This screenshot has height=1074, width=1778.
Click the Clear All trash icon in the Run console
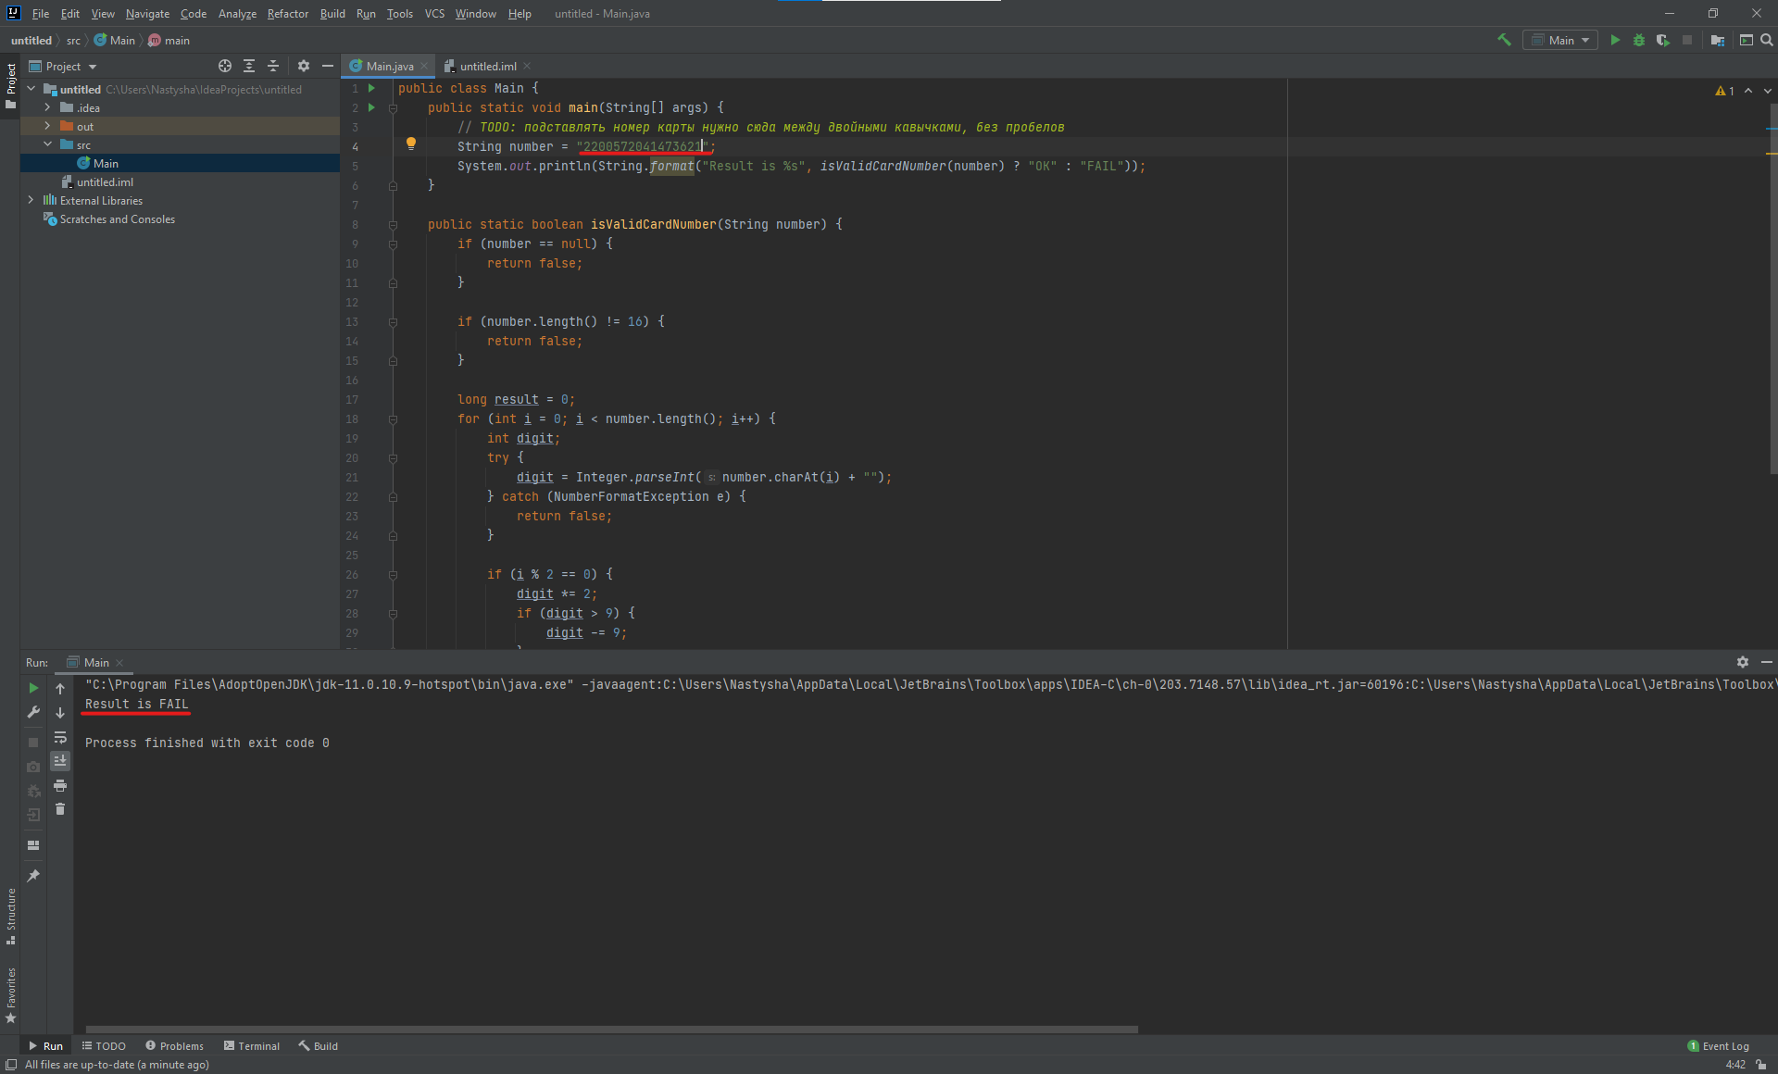pos(60,809)
